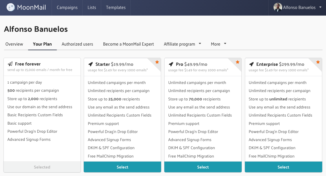
Task: Open Templates in the top navigation
Action: pos(116,8)
